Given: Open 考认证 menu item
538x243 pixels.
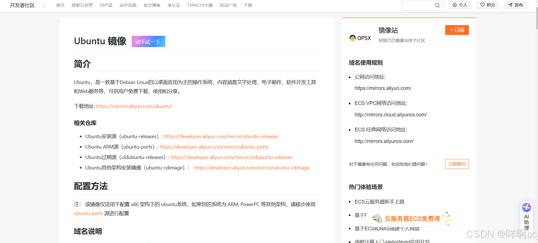Looking at the screenshot, I should (x=174, y=5).
